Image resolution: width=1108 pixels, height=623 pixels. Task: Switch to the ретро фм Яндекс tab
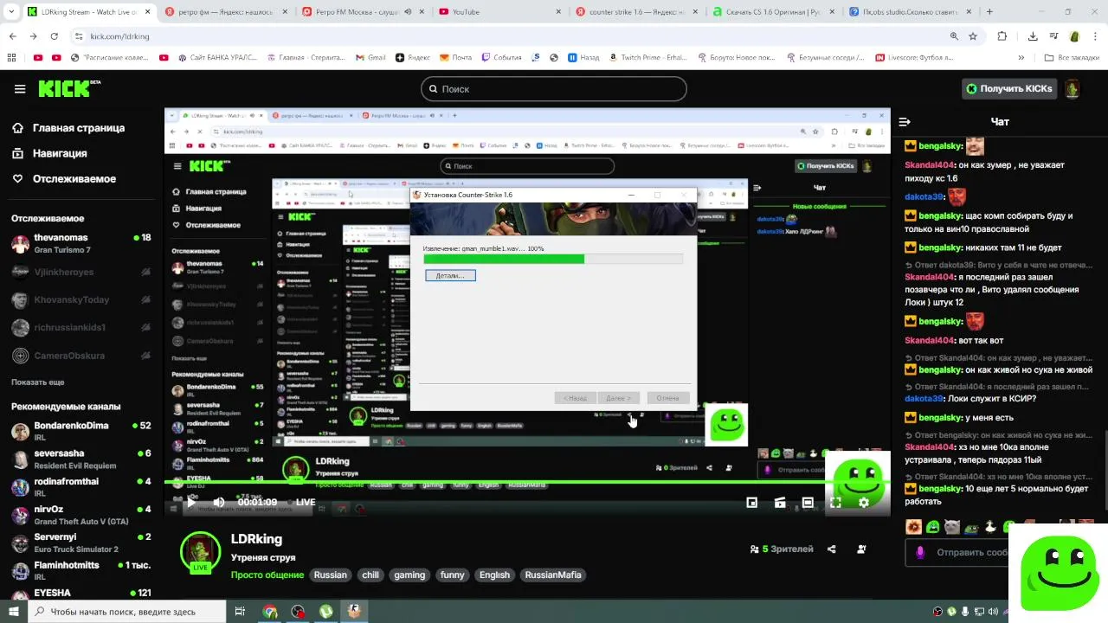[x=226, y=12]
